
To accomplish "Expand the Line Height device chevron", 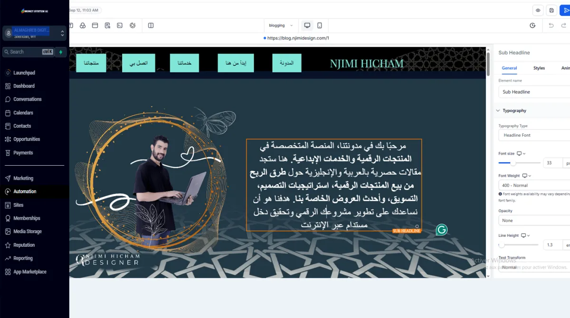I will point(528,235).
